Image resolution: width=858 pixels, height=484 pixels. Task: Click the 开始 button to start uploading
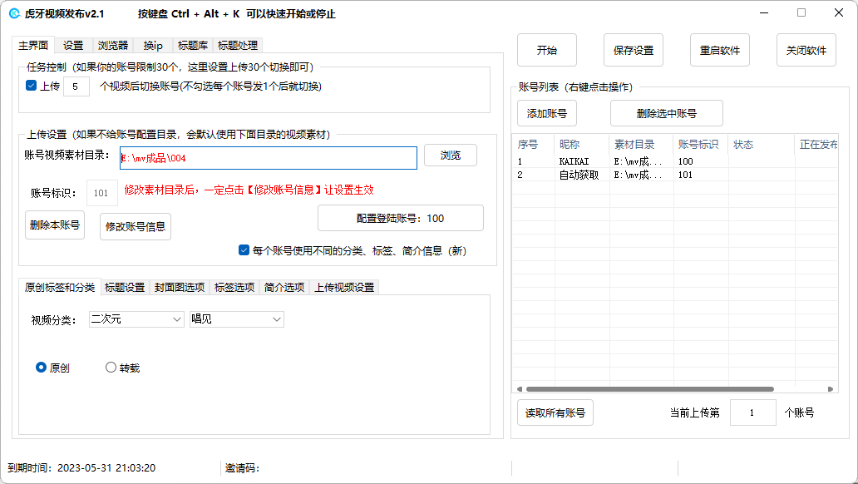coord(546,50)
